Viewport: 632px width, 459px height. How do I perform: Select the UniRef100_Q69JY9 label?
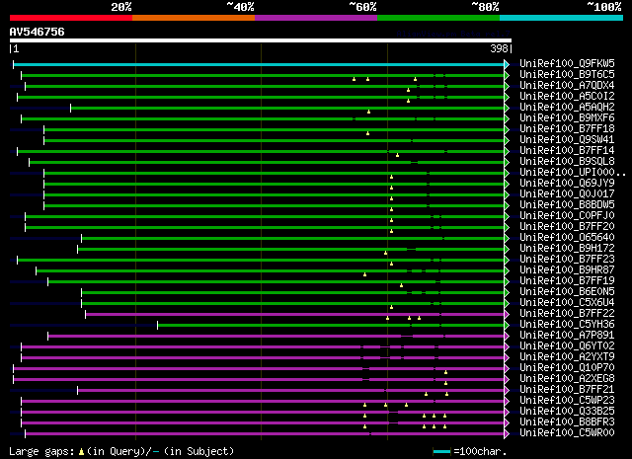click(x=567, y=183)
